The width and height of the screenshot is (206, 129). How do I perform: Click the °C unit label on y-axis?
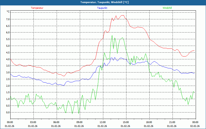(8, 12)
